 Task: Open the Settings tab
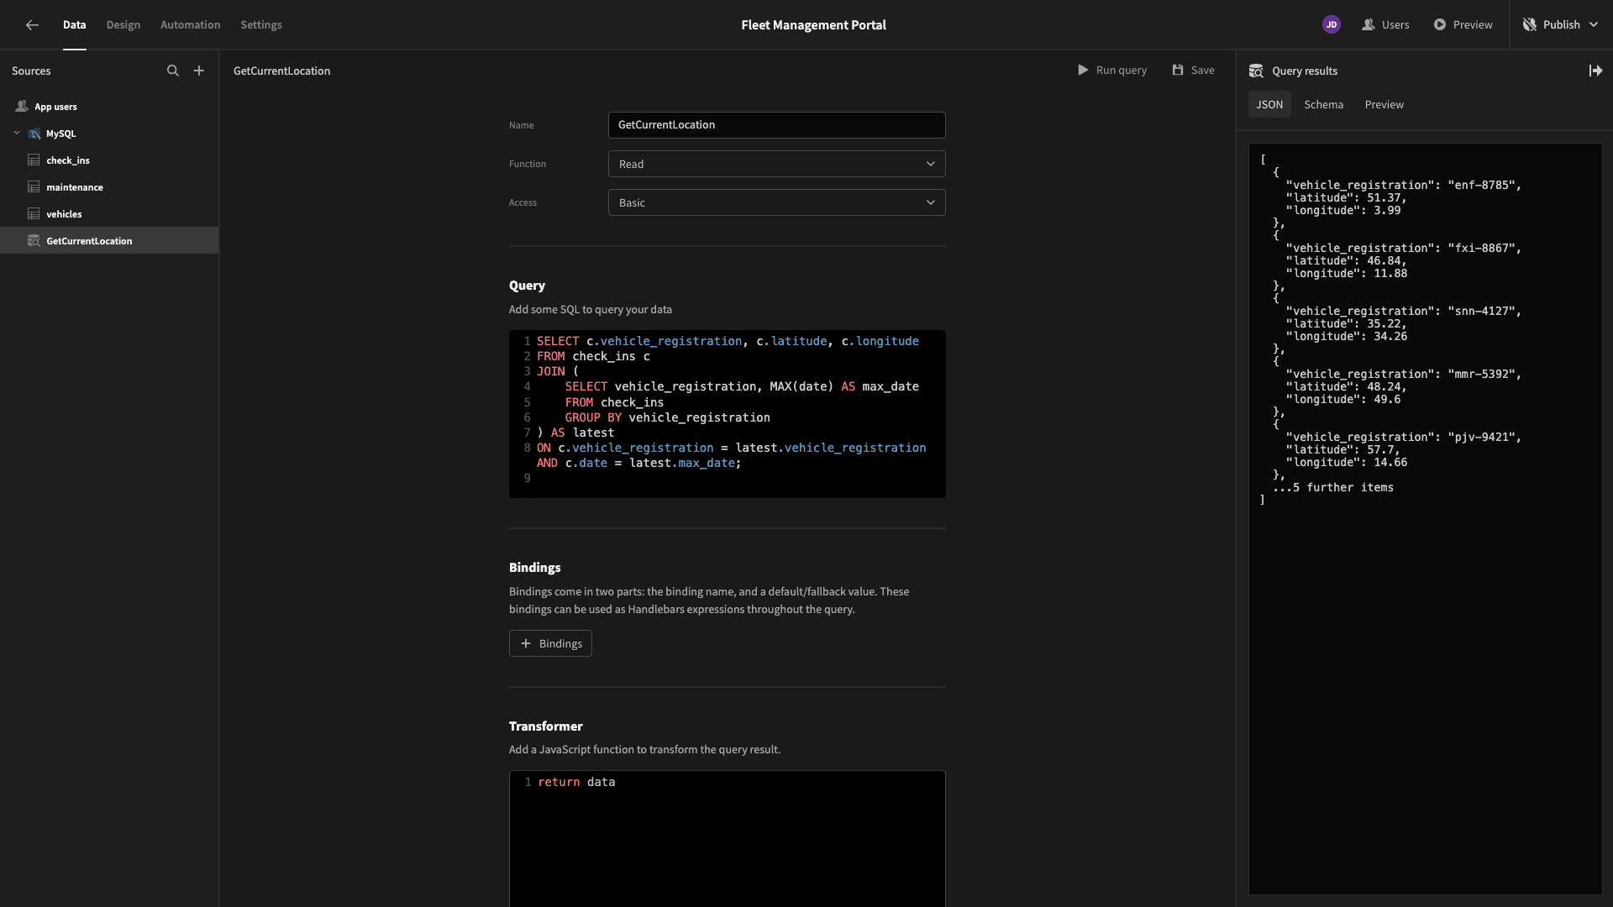(x=261, y=25)
